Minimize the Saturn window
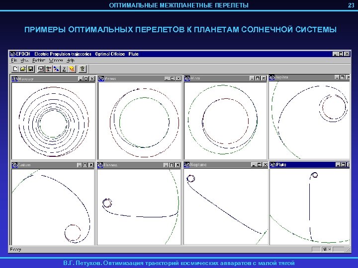This screenshot has width=358, height=268. tap(80, 165)
